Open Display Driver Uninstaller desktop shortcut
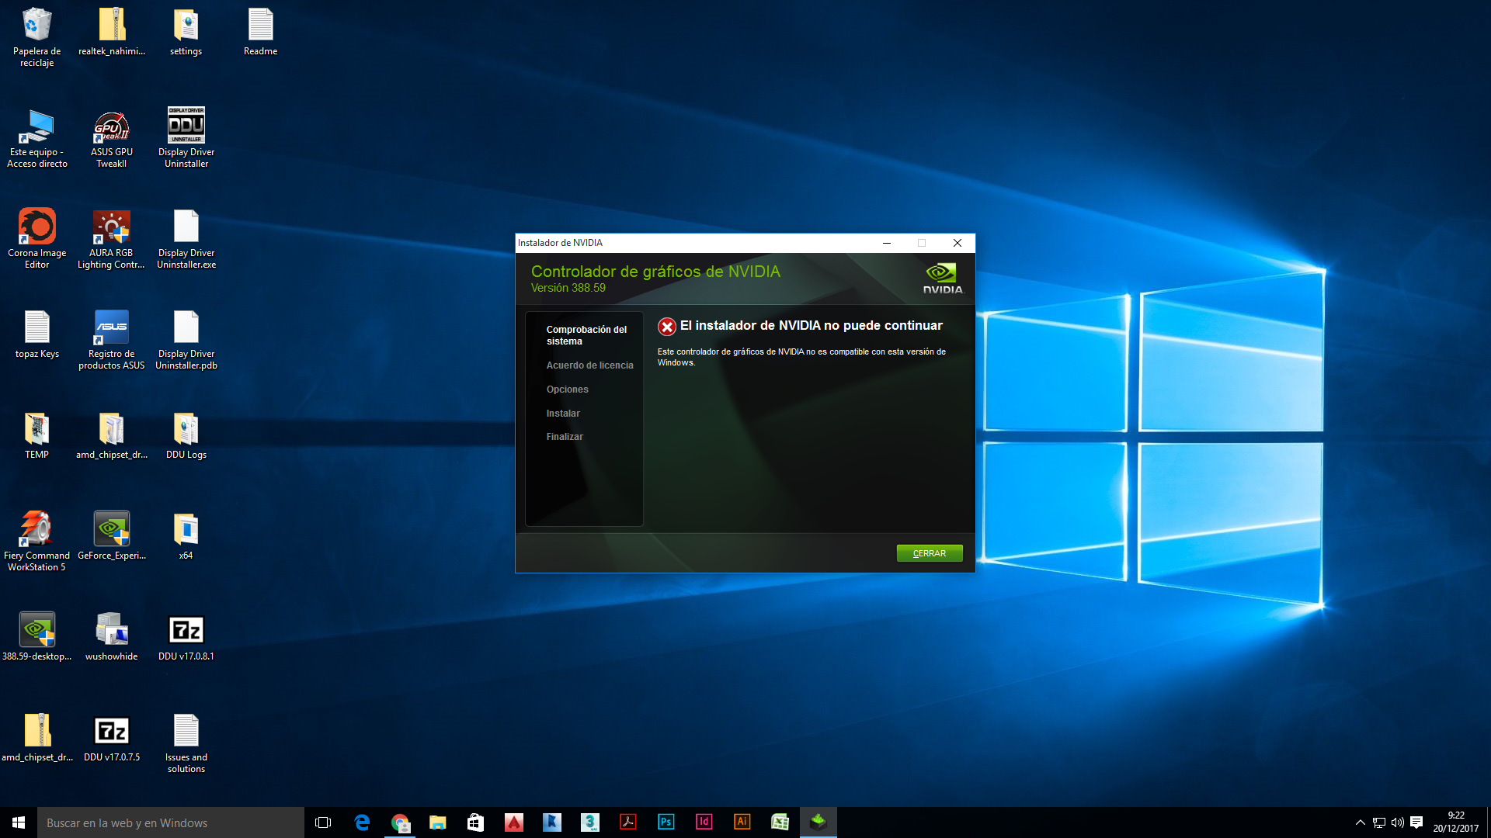Screen dimensions: 1491x838 pyautogui.click(x=186, y=126)
